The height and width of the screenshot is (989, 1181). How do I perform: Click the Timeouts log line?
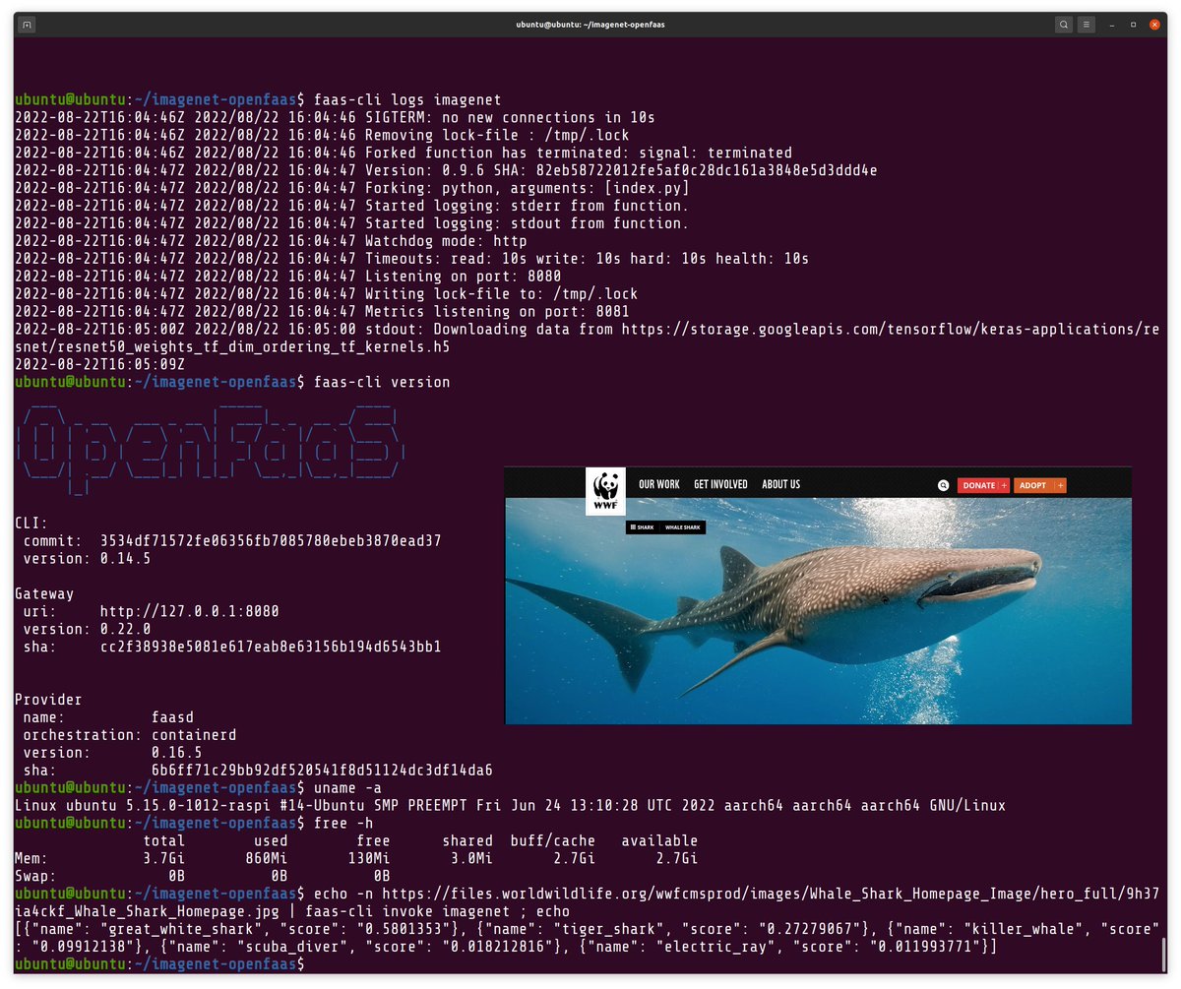587,259
